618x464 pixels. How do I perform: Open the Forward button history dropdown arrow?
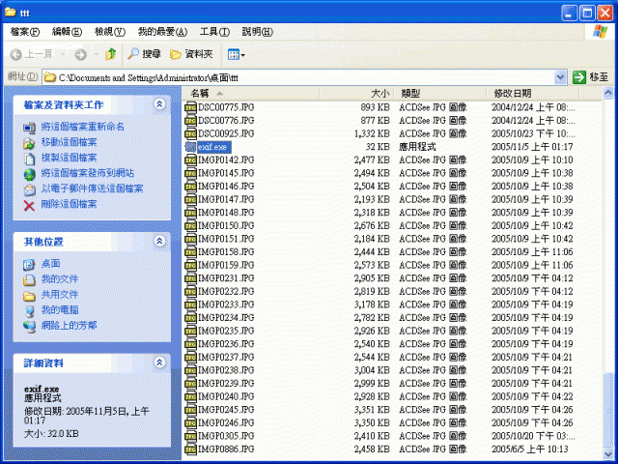(x=96, y=54)
